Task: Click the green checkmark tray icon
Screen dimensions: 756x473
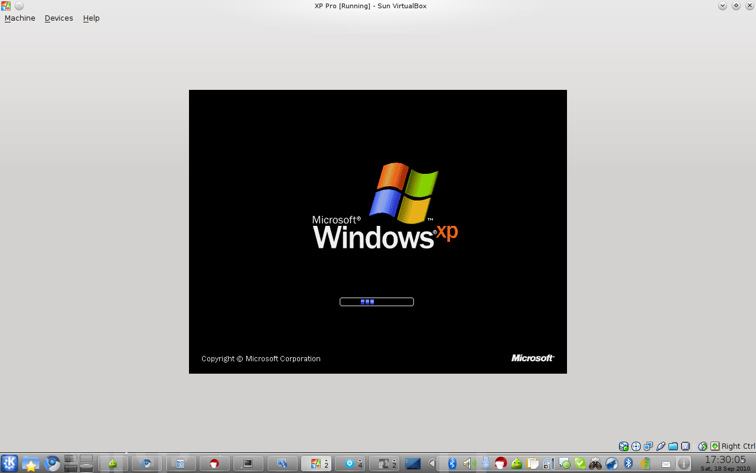Action: (580, 464)
